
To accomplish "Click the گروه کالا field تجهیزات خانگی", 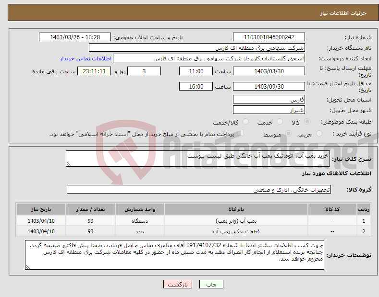I will point(199,190).
